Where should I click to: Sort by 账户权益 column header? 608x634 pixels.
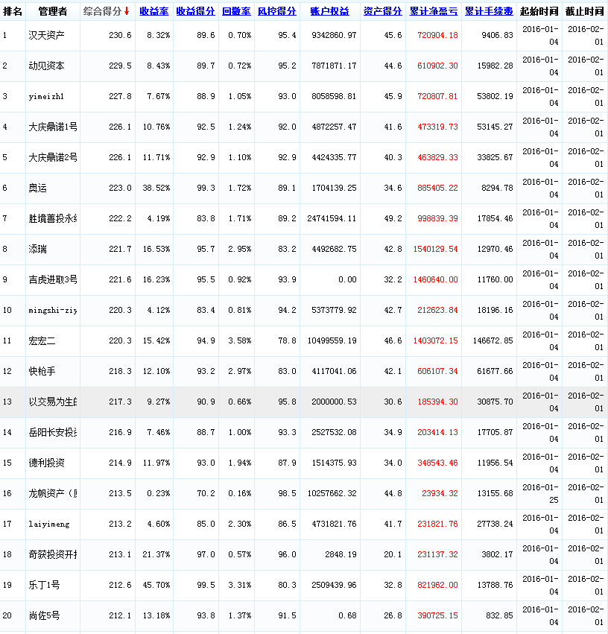tap(330, 11)
